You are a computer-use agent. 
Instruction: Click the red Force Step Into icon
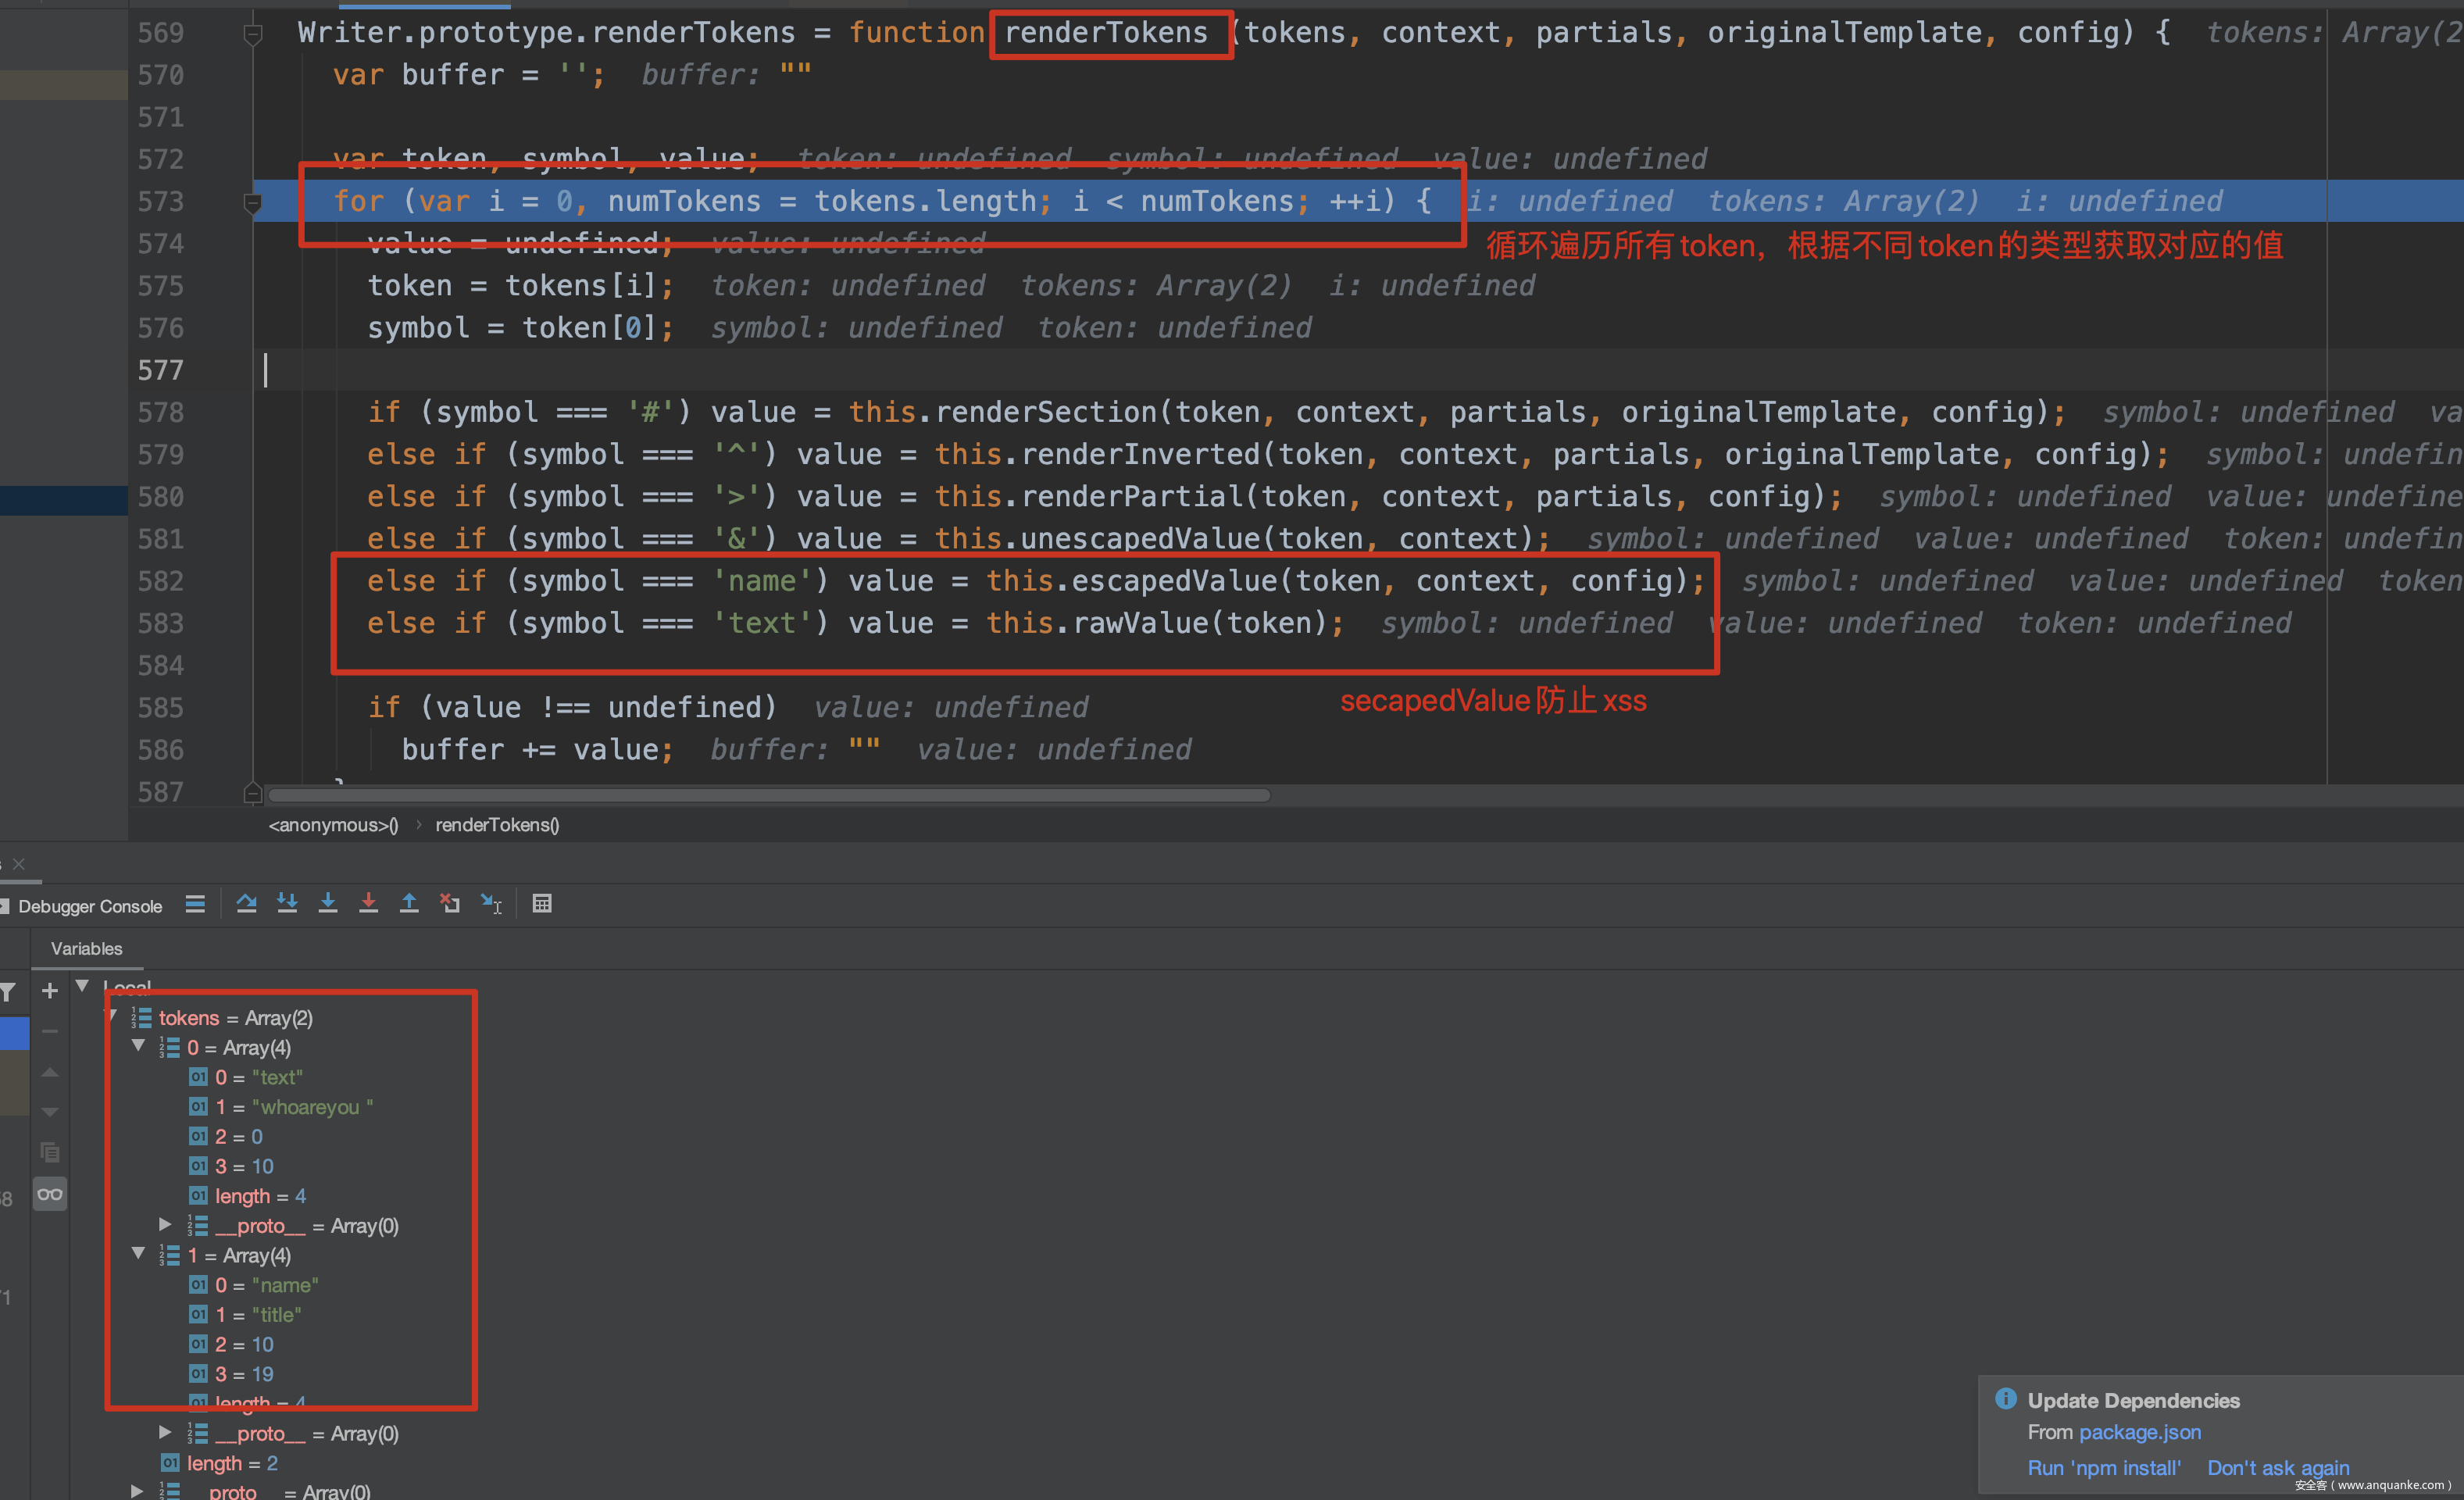[368, 904]
